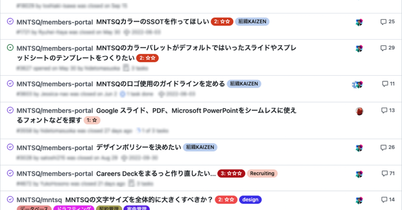402x210 pixels.
Task: Click the comment icon with 71 comments
Action: [385, 174]
